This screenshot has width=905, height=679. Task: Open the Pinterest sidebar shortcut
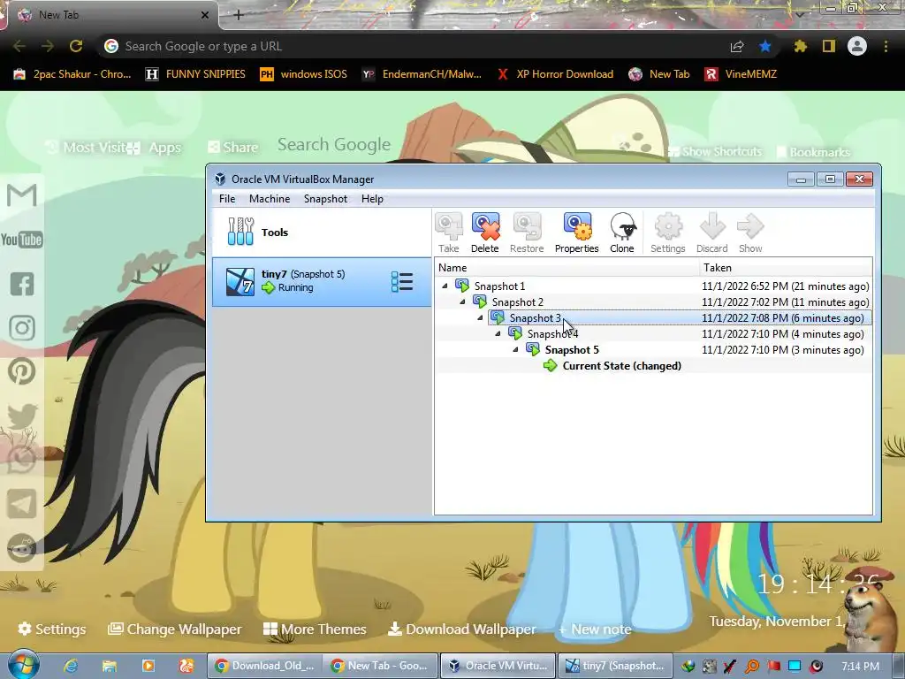(22, 372)
